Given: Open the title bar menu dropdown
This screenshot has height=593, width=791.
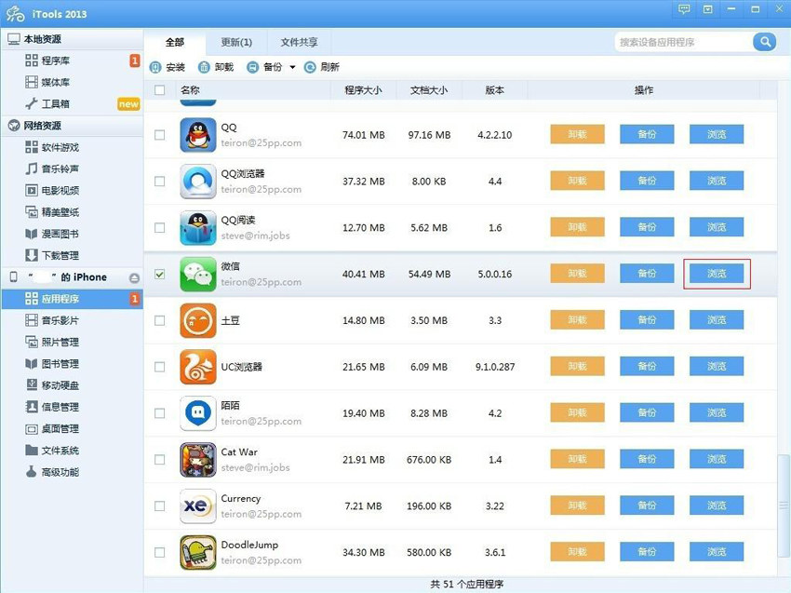Looking at the screenshot, I should [x=708, y=9].
